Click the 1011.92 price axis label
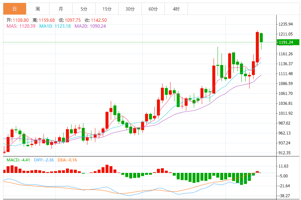This screenshot has width=301, height=200. (x=286, y=113)
